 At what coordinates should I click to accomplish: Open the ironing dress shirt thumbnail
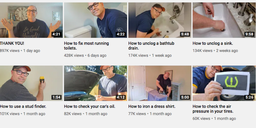pos(160,83)
